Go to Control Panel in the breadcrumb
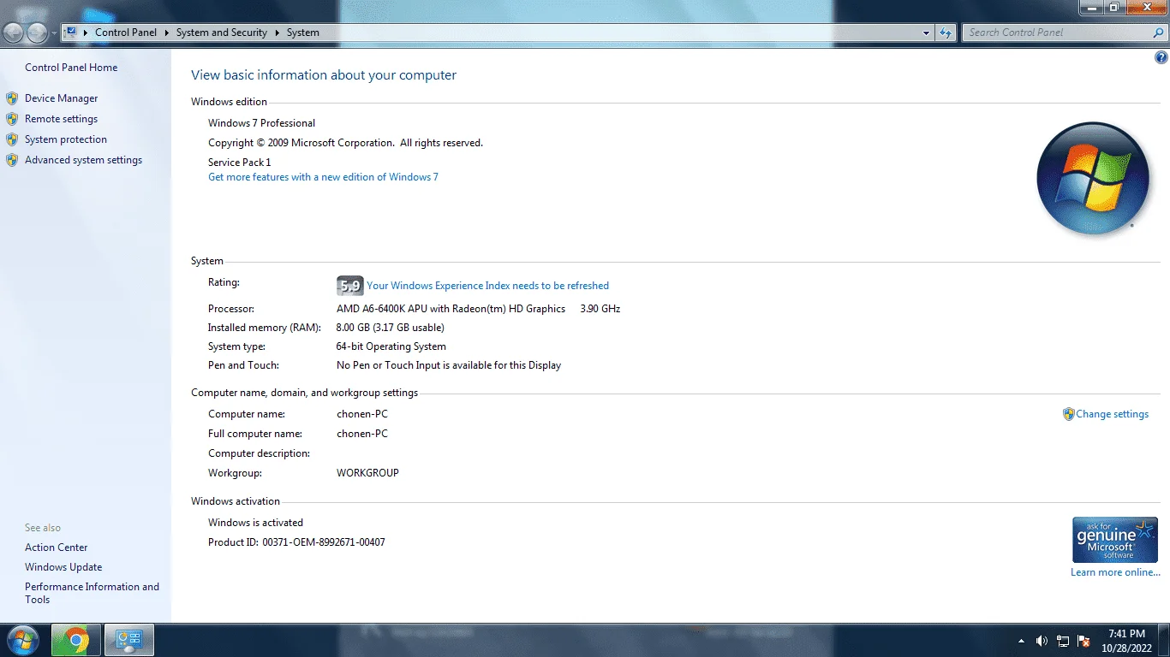 pos(126,33)
